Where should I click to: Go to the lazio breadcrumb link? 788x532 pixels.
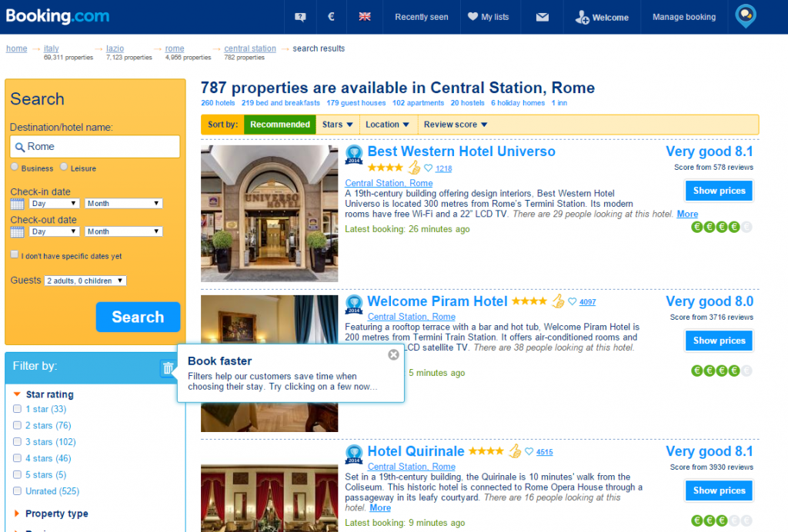(115, 48)
